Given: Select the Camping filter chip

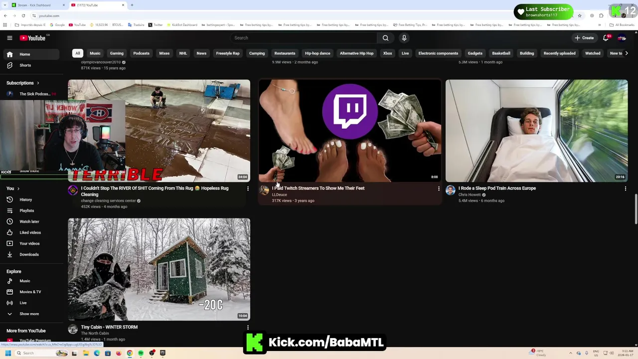Looking at the screenshot, I should tap(257, 53).
